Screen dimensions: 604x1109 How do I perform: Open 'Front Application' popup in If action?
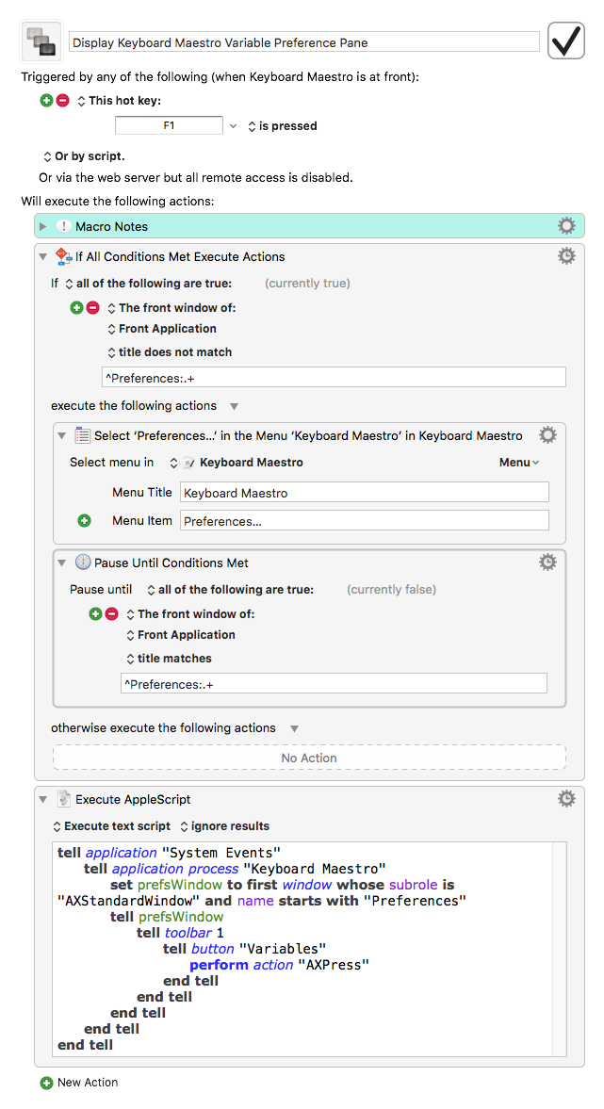pyautogui.click(x=162, y=329)
